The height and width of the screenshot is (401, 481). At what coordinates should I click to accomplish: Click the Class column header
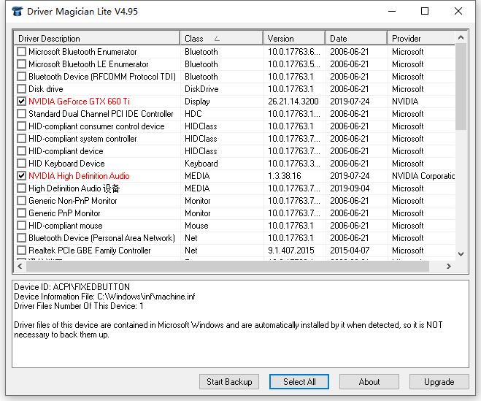click(221, 39)
